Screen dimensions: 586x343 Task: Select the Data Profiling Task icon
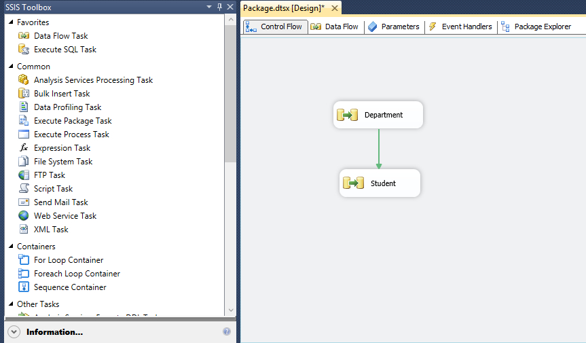tap(24, 107)
